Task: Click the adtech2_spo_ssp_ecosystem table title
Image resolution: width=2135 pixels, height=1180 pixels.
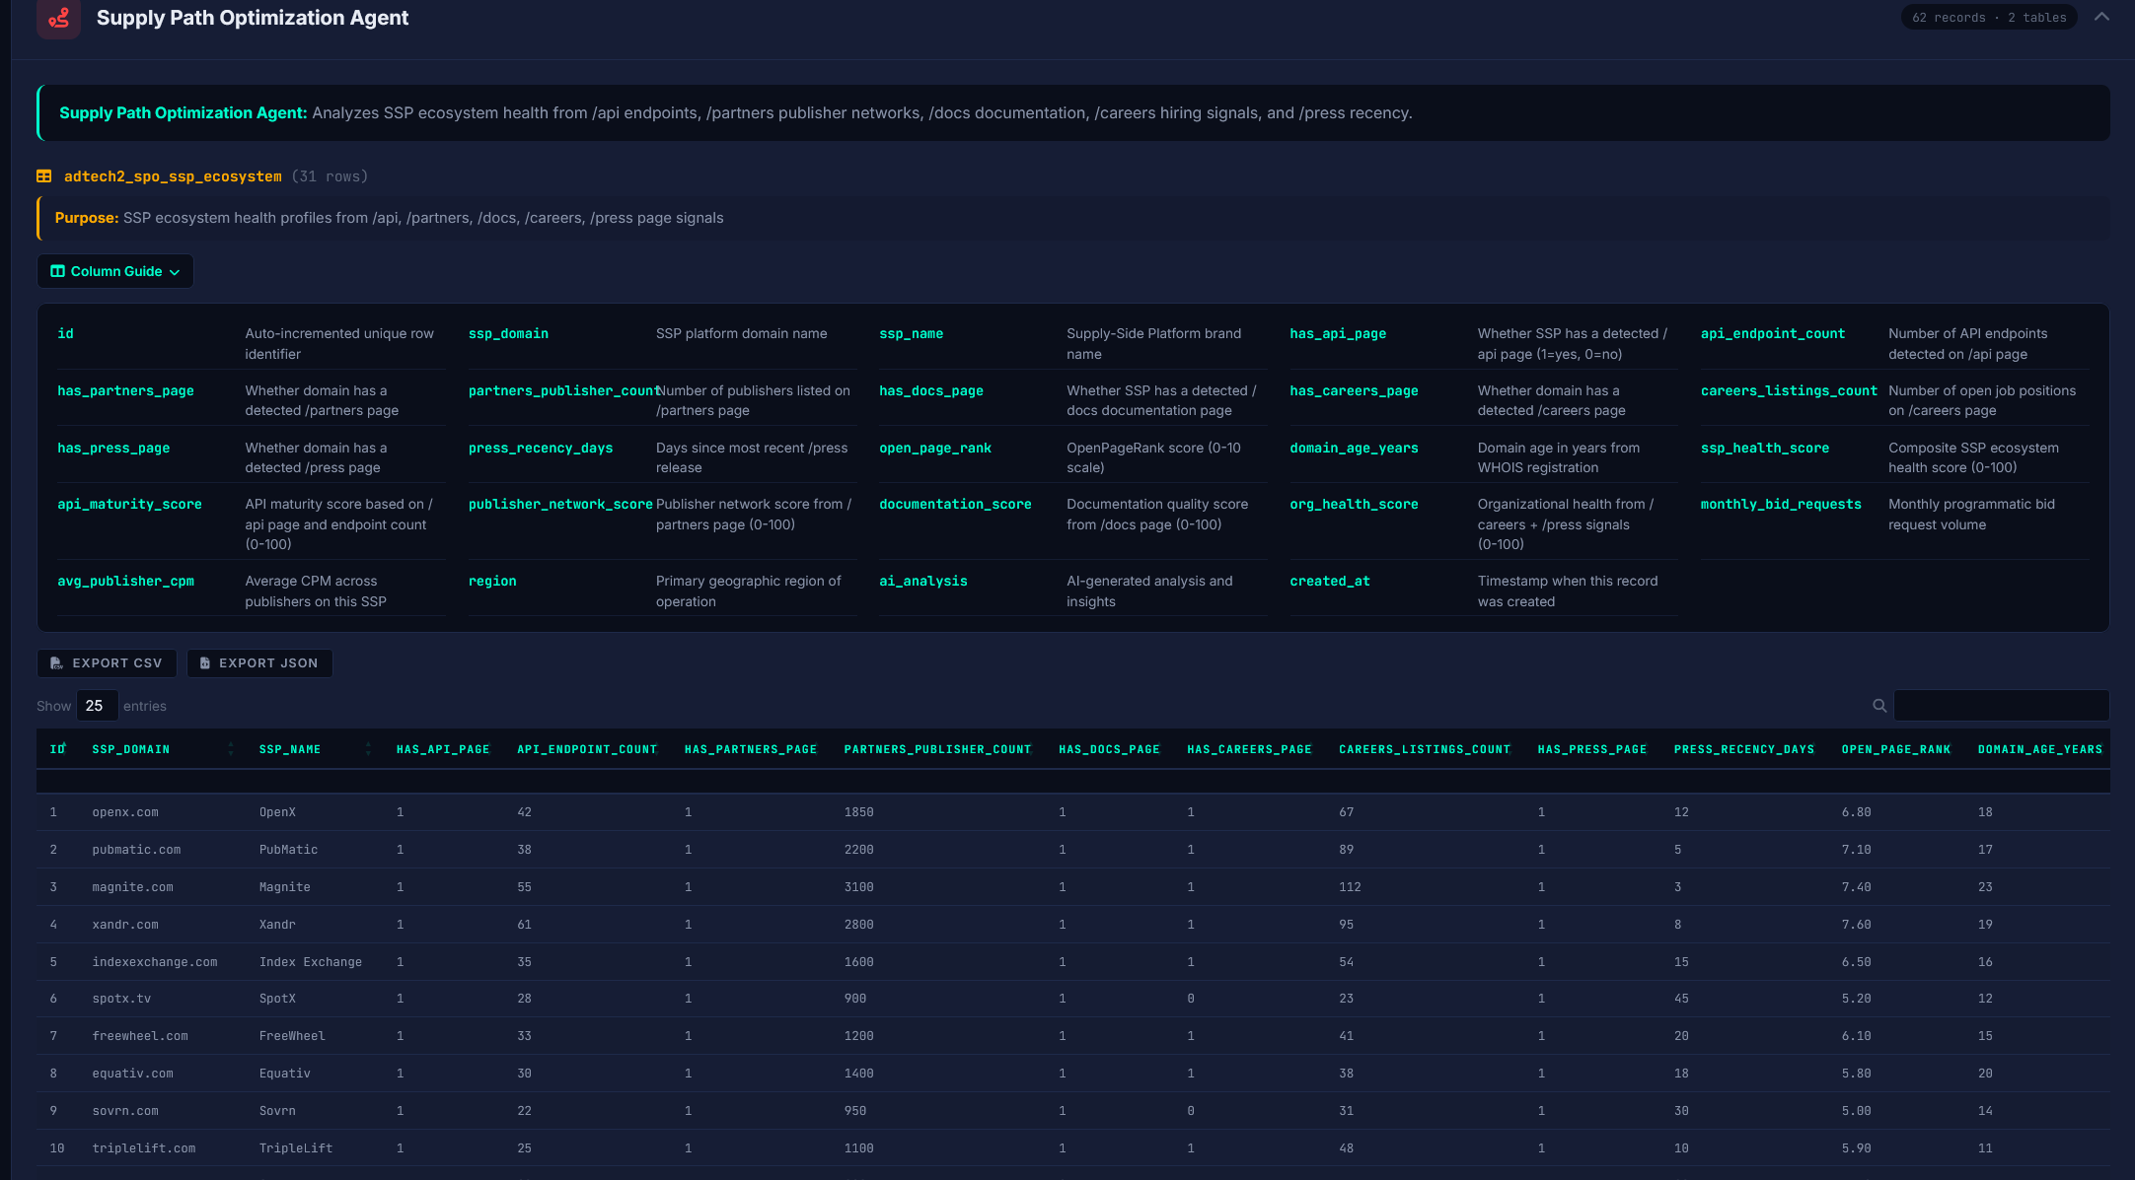Action: coord(173,176)
